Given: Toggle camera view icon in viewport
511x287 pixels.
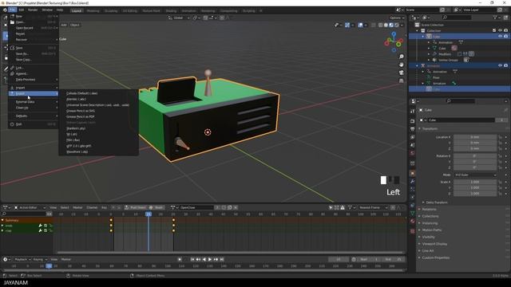Looking at the screenshot, I should click(x=401, y=73).
